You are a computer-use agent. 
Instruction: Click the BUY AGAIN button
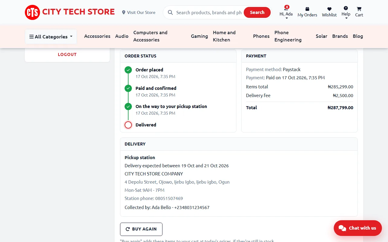click(141, 229)
